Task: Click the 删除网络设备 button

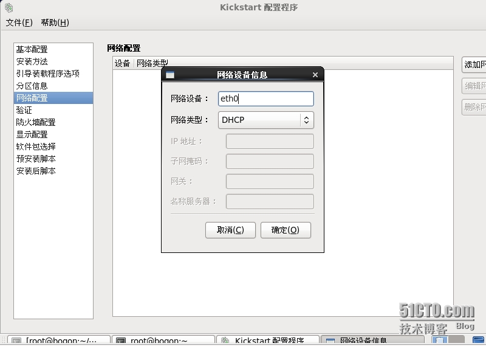Action: point(474,108)
